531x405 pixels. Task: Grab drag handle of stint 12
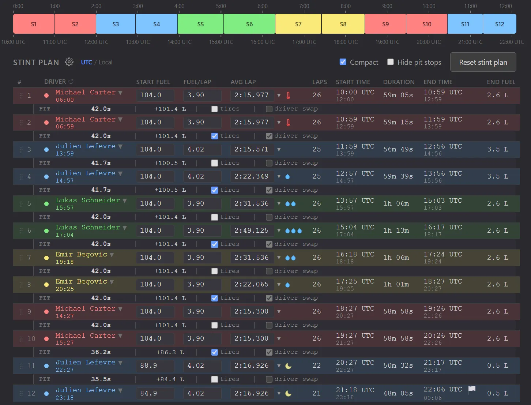(x=21, y=394)
